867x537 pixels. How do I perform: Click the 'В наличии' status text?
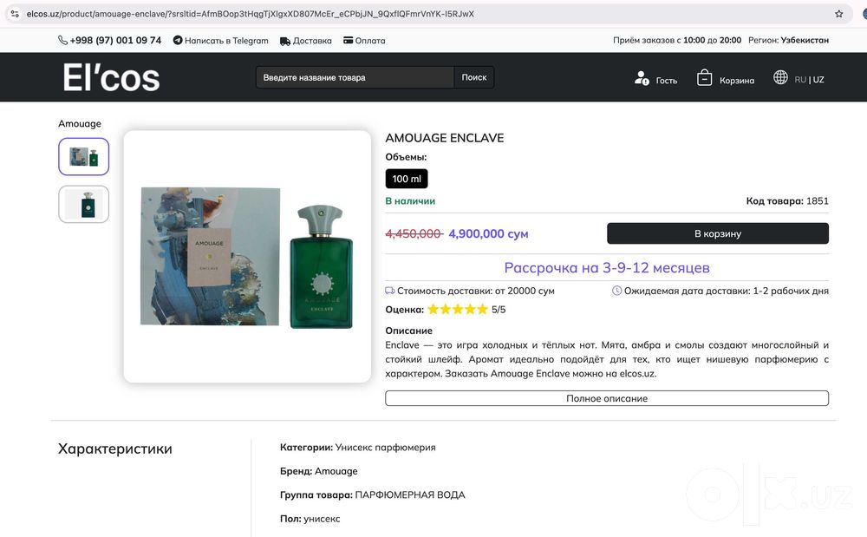(410, 200)
